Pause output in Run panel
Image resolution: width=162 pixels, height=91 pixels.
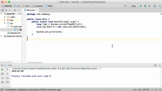click(2, 78)
